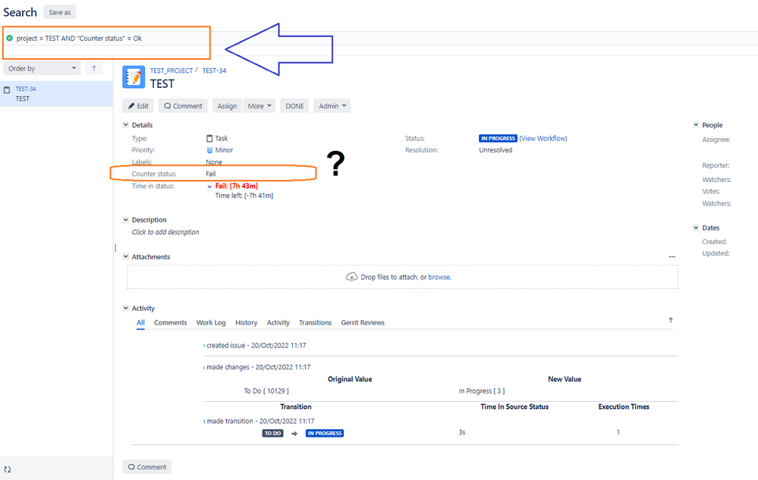Open the Admin dropdown menu
Screen dimensions: 758x480
332,105
